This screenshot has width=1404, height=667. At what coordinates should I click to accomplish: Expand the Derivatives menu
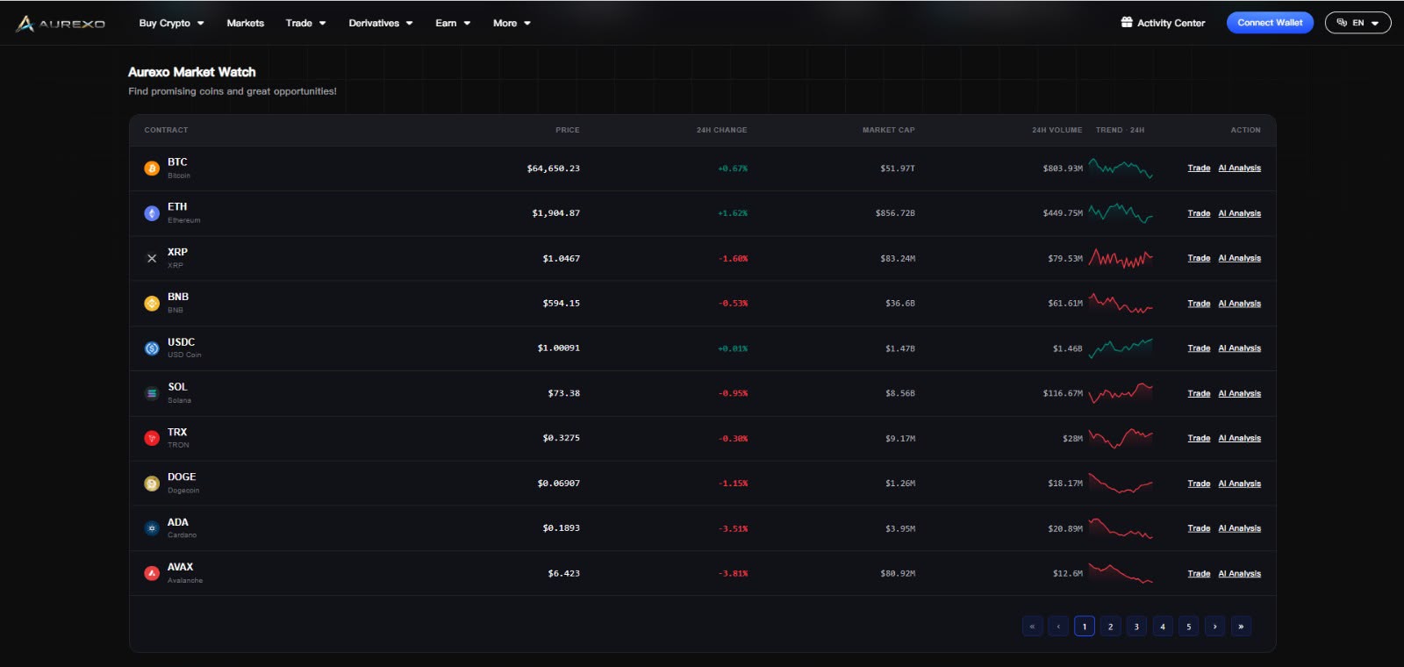point(380,24)
